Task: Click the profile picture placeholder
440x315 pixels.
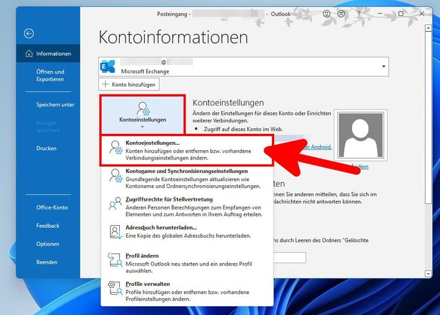Action: pos(361,135)
